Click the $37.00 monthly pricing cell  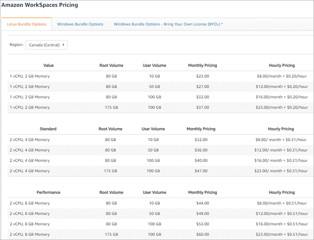coord(202,107)
